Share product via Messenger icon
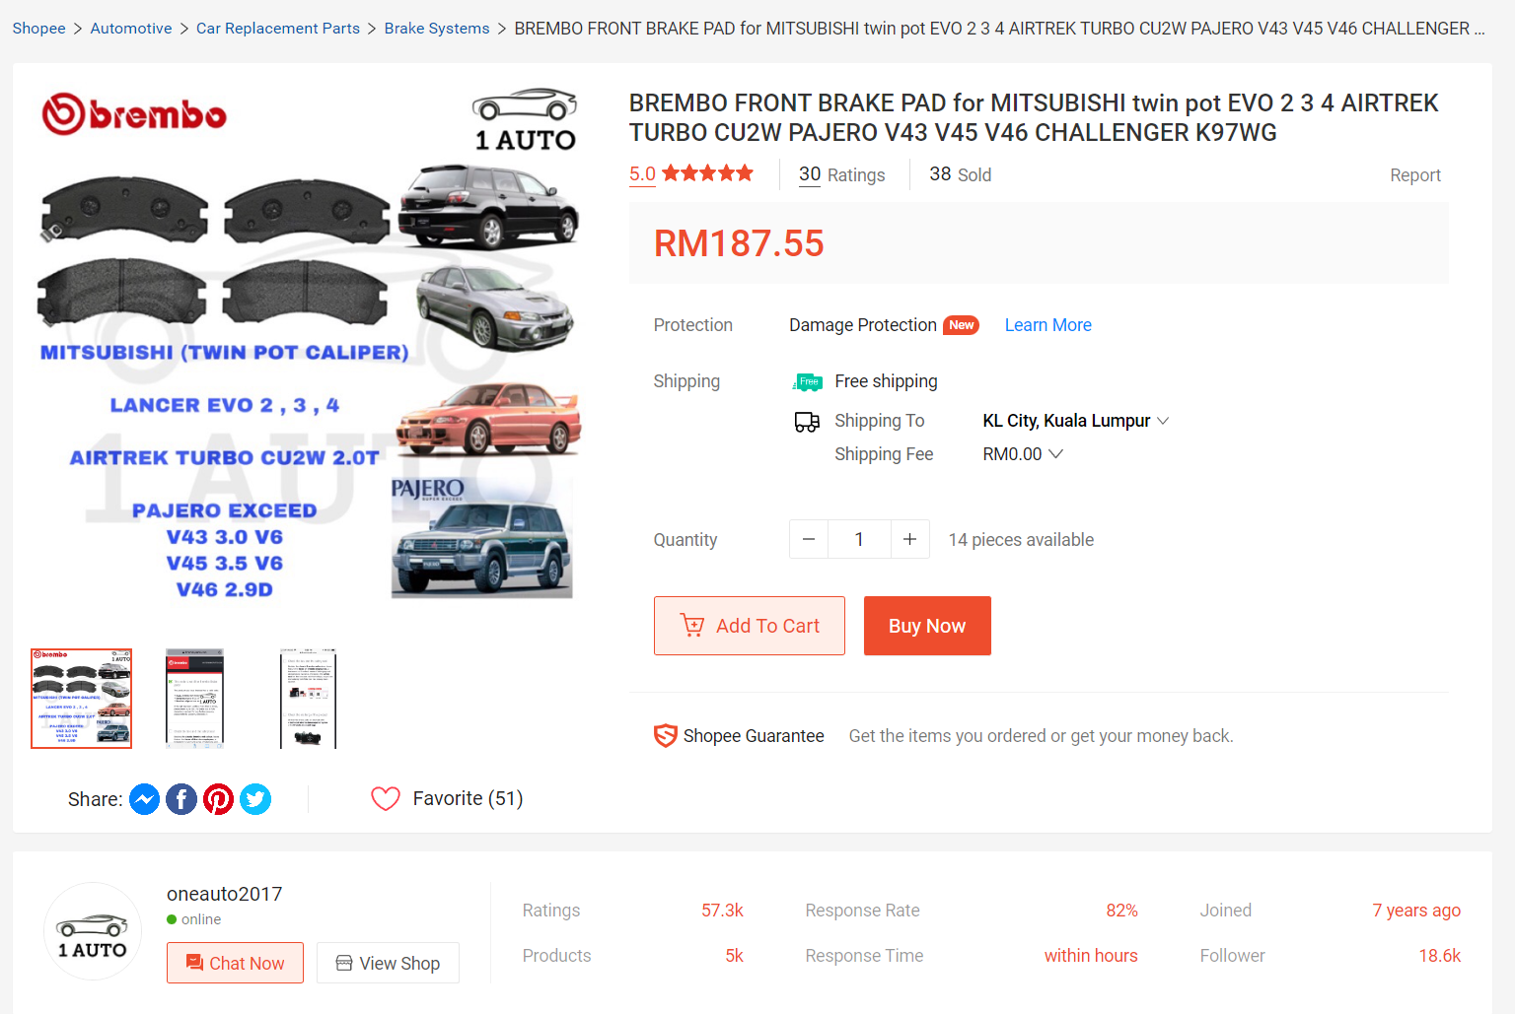The height and width of the screenshot is (1014, 1515). (x=145, y=799)
